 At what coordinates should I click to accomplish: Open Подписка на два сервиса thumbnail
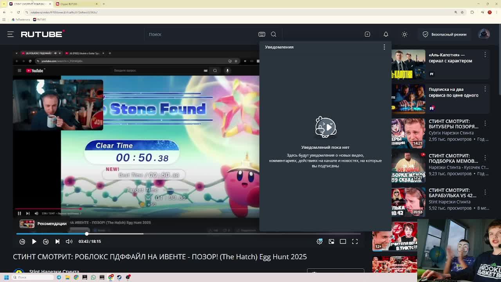click(x=408, y=99)
